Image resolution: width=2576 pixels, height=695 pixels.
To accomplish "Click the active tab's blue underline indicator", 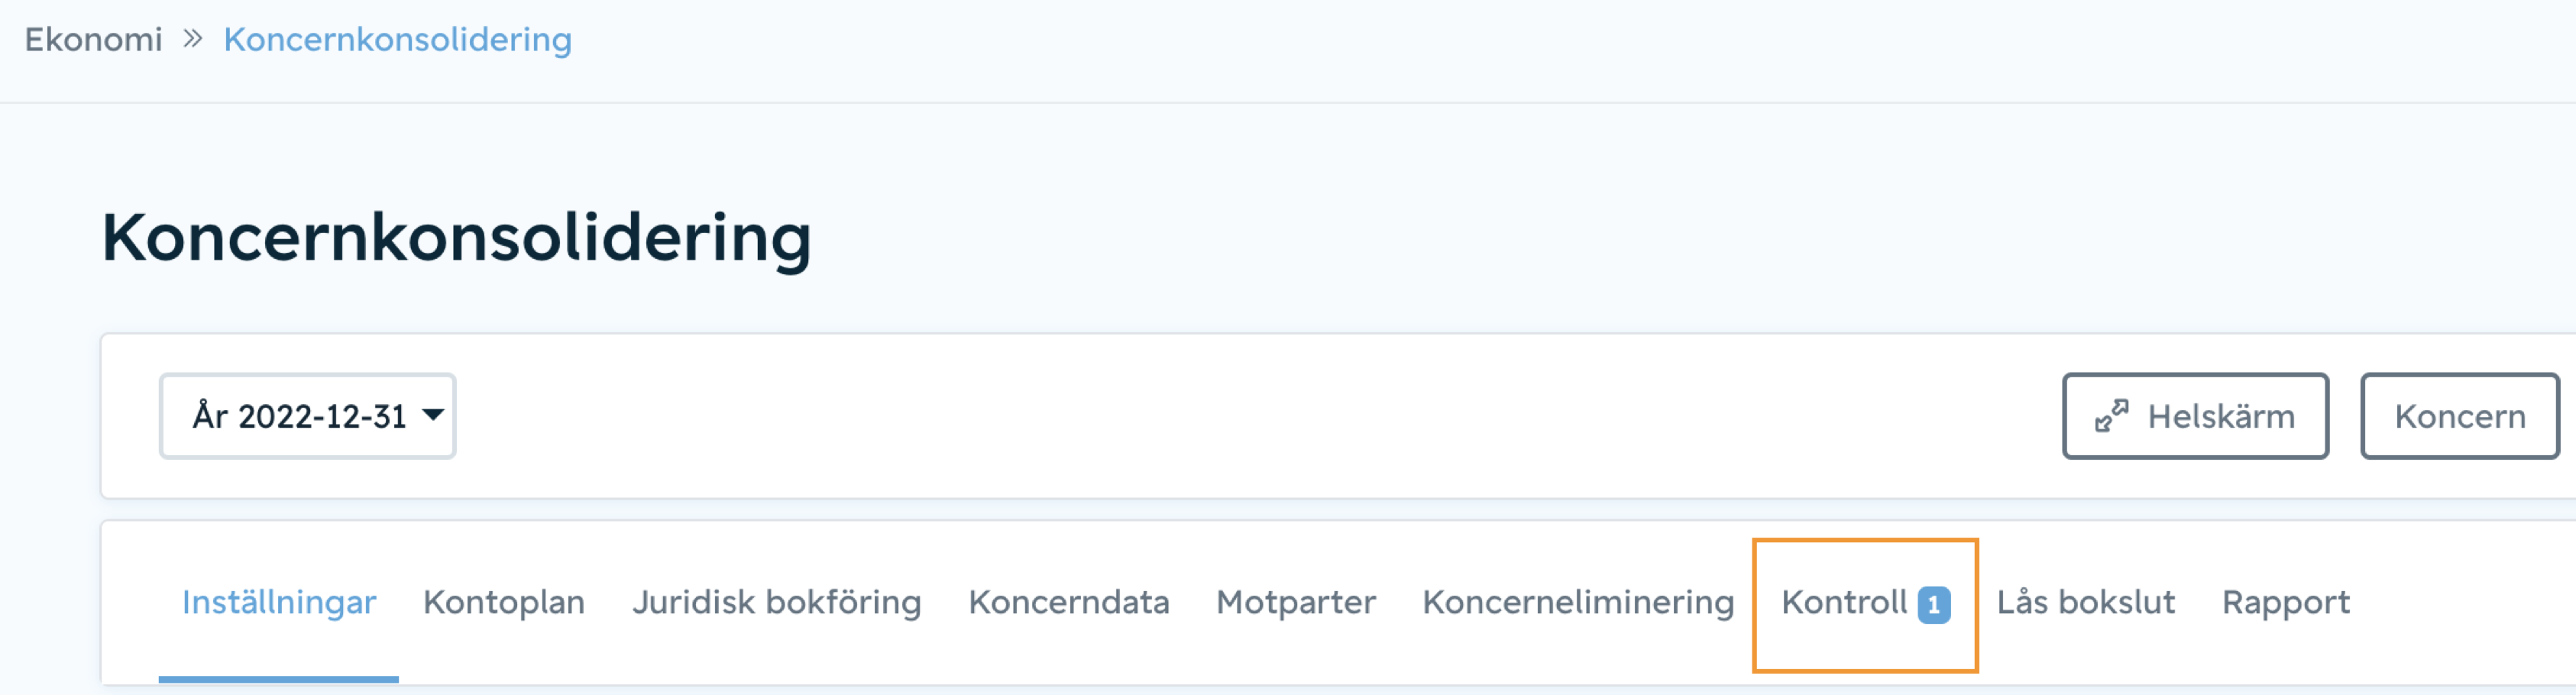I will (x=279, y=679).
